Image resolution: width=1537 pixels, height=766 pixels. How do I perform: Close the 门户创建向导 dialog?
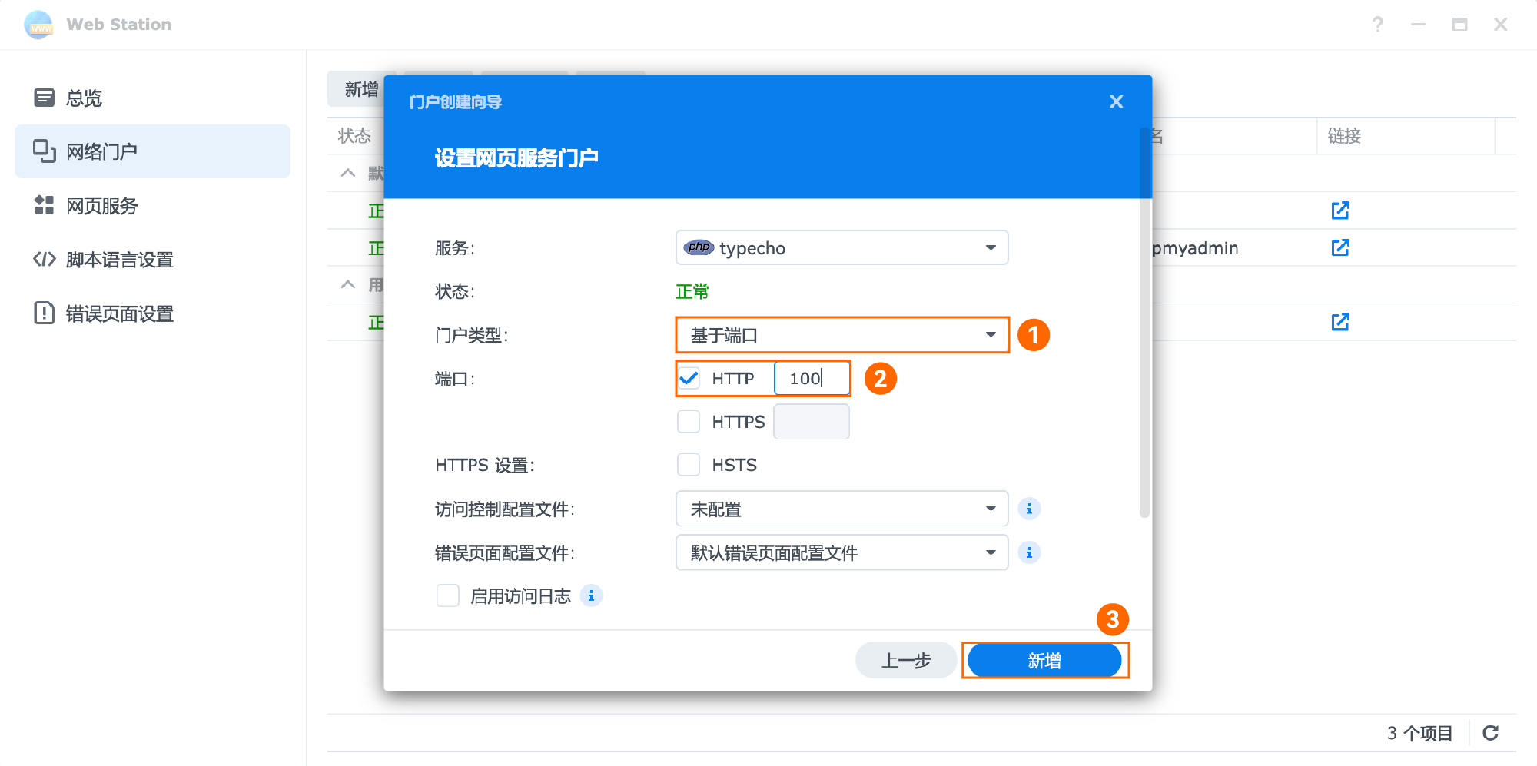pos(1116,101)
